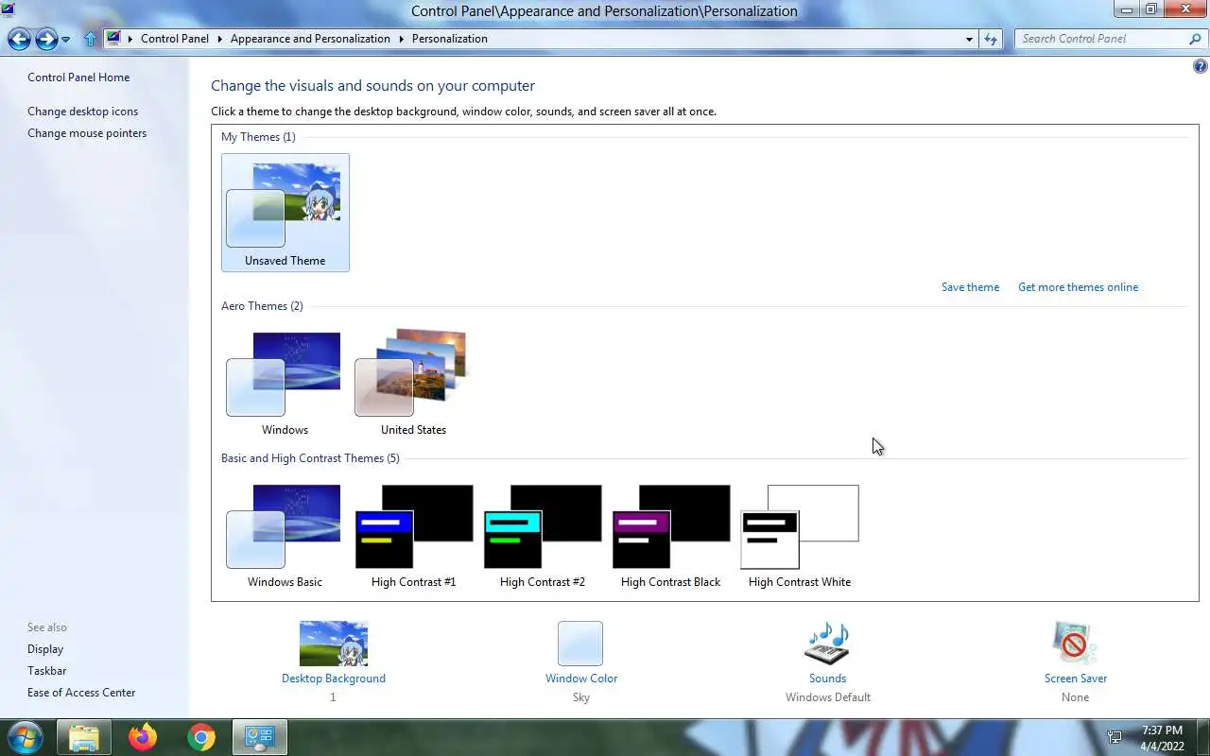
Task: Open Ease of Access Center
Action: [x=81, y=693]
